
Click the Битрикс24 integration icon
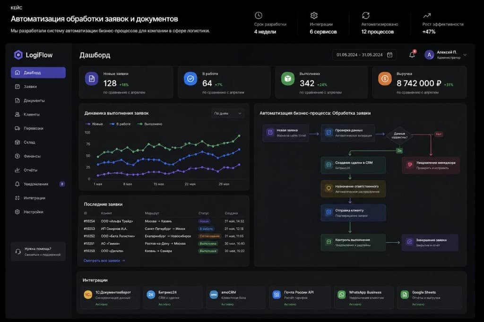tap(151, 295)
